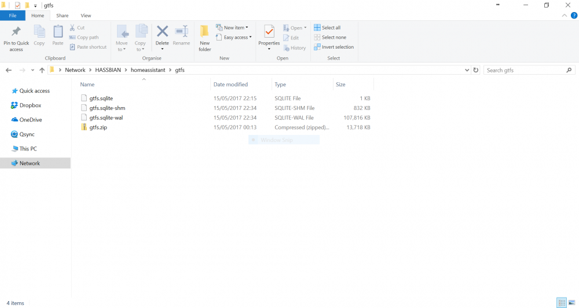Open the Easy access dropdown
Screen dimensions: 579x308
click(234, 38)
